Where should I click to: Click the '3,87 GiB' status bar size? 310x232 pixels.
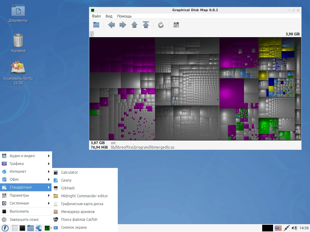coord(98,143)
